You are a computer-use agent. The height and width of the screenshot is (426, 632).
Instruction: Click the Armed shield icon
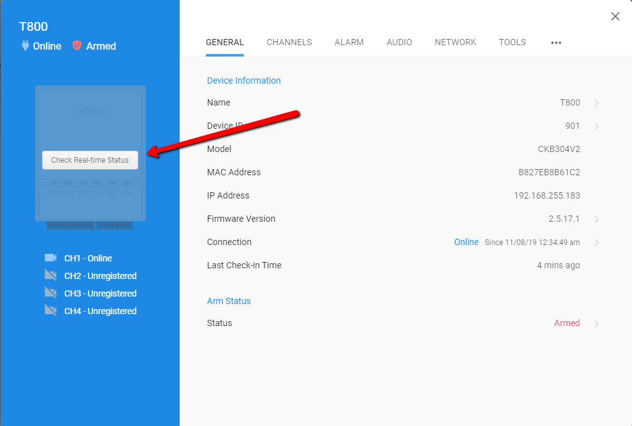(77, 45)
